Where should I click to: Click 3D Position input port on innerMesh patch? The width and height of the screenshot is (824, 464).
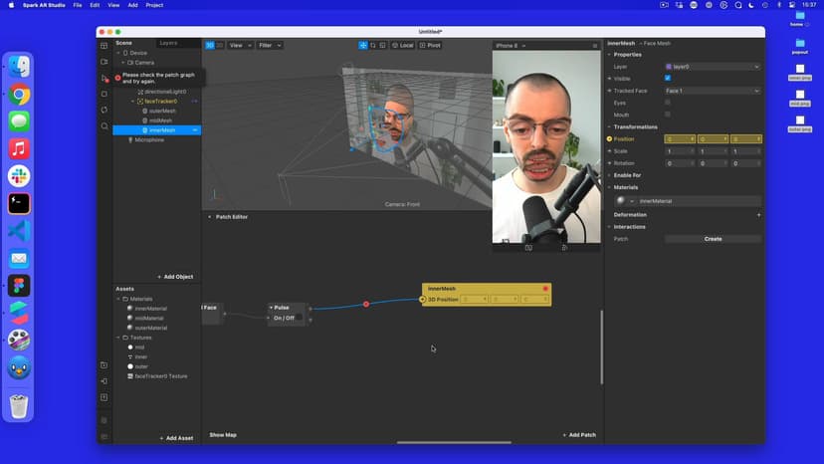[423, 300]
